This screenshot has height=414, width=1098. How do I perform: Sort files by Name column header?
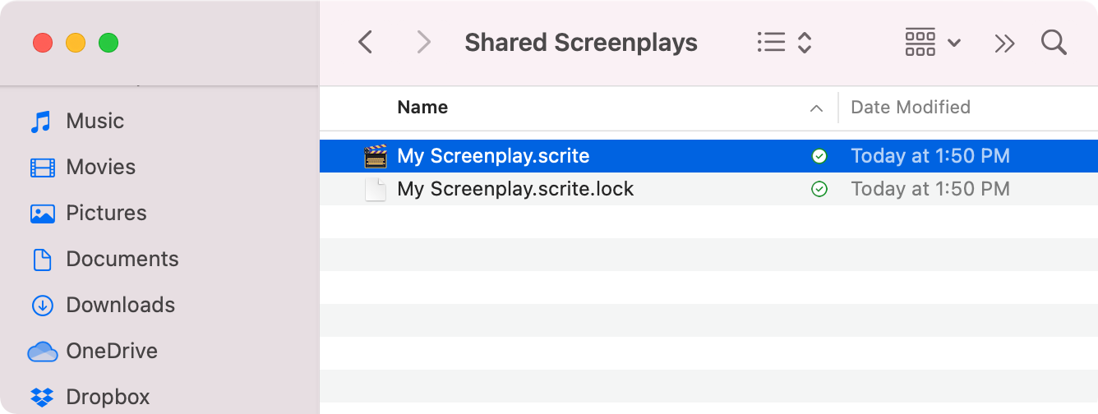[422, 107]
